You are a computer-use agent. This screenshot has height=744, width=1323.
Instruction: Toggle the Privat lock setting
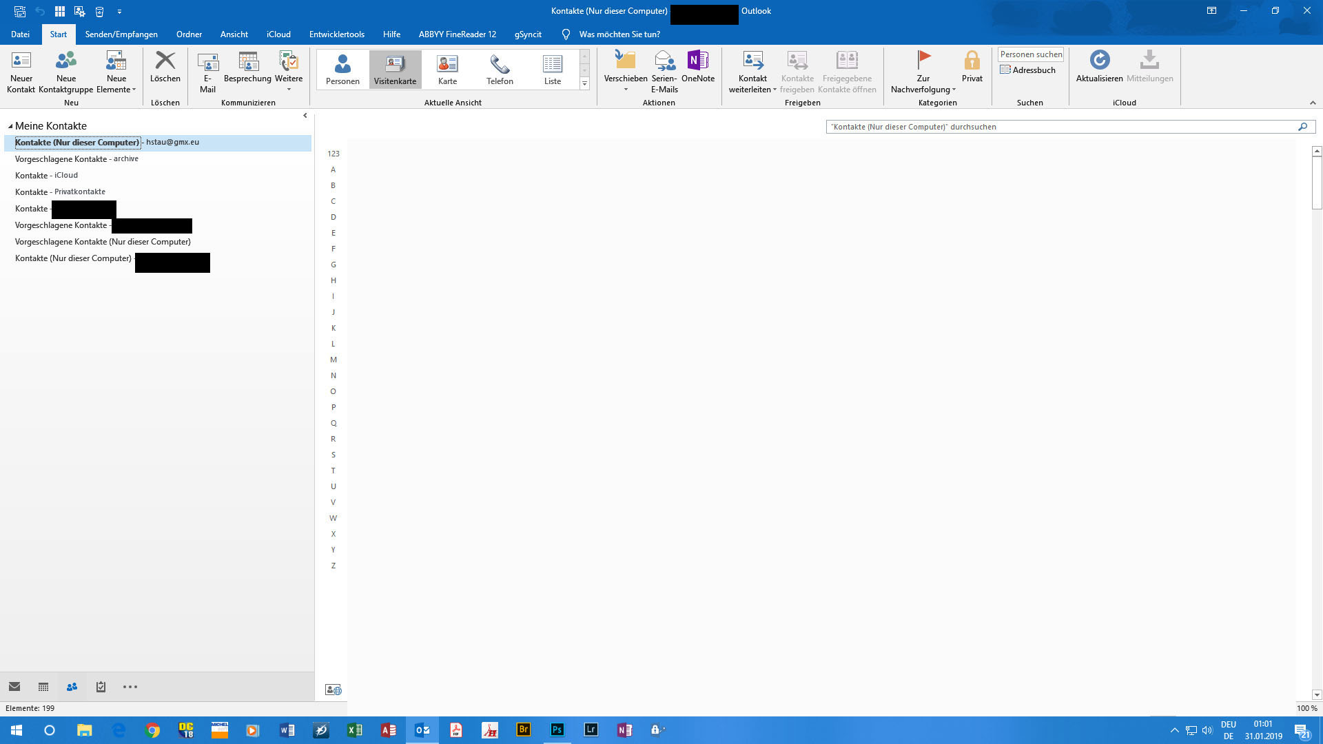point(972,62)
